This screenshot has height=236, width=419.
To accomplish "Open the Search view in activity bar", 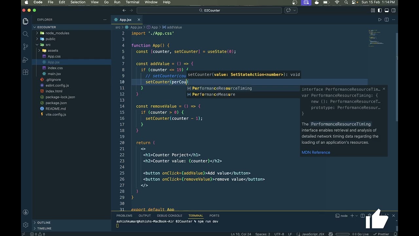I will tap(26, 34).
